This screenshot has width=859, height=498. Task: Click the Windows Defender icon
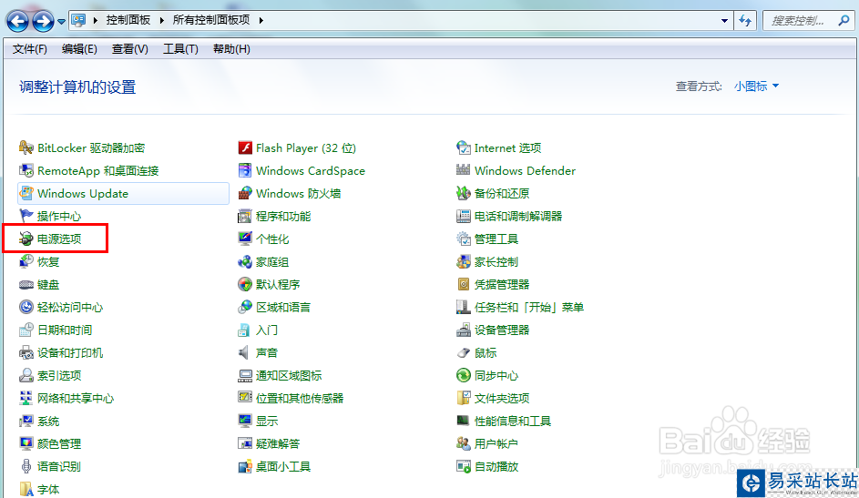coord(464,171)
